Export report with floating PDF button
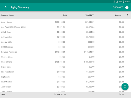This screenshot has height=98, width=131. pos(125,87)
